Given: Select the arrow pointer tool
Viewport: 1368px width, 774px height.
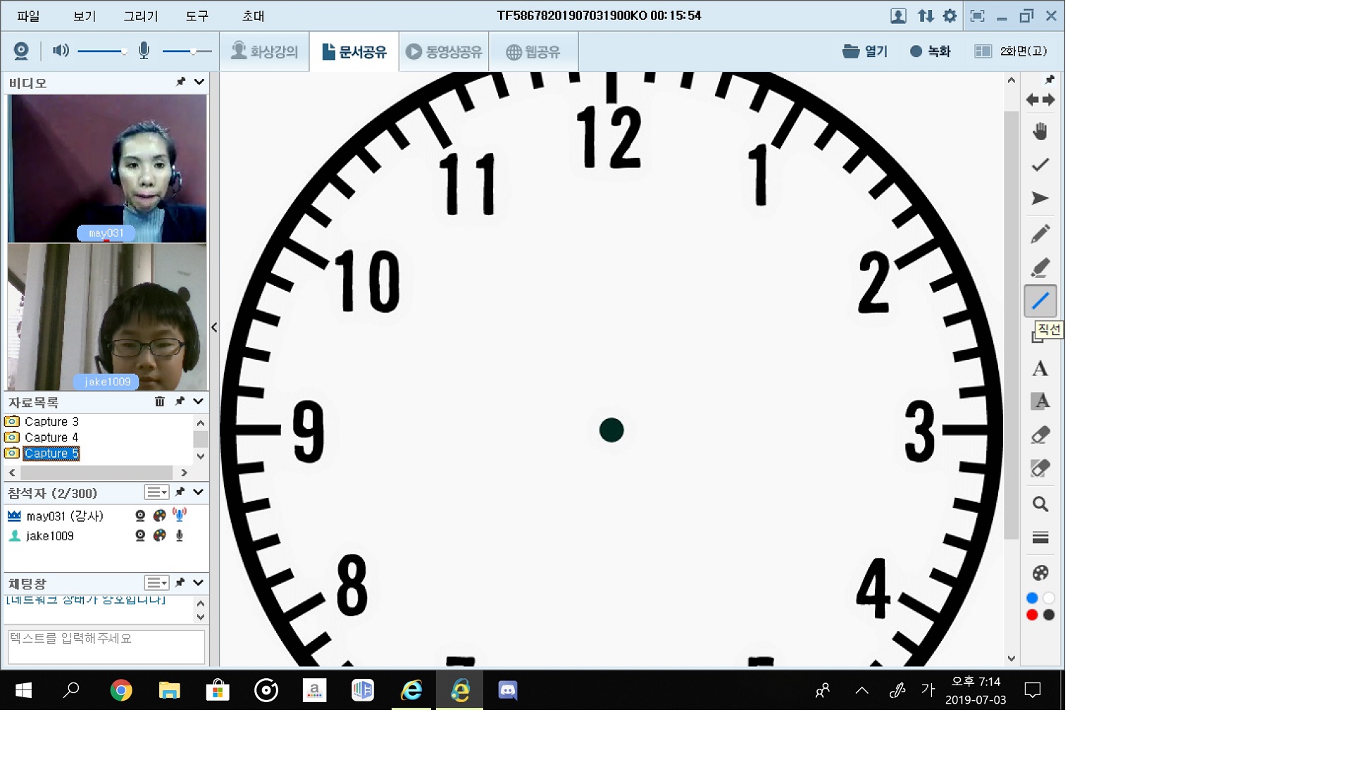Looking at the screenshot, I should pyautogui.click(x=1040, y=199).
